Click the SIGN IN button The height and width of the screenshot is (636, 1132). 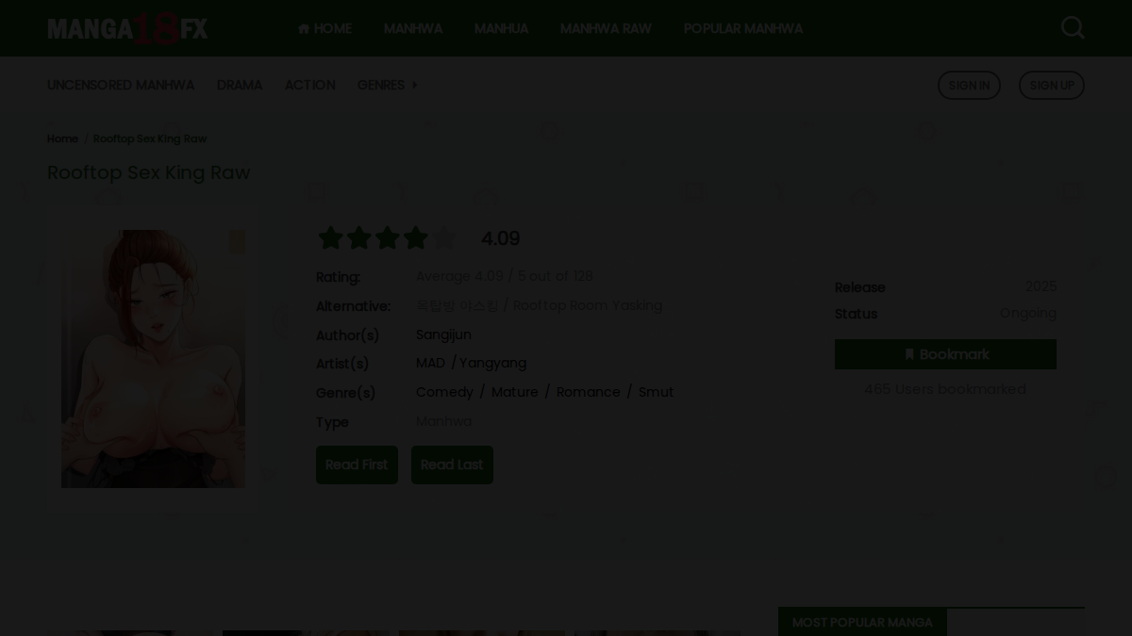tap(969, 85)
